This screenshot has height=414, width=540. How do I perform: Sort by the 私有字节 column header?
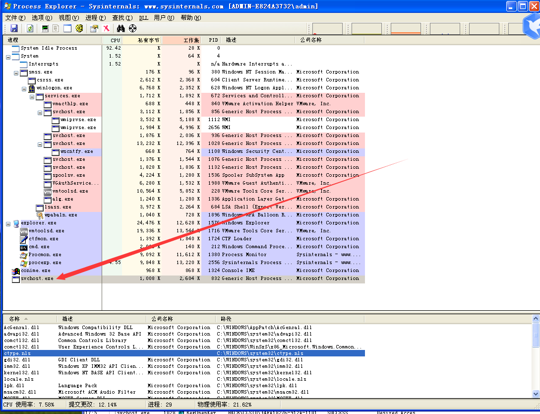pos(142,40)
